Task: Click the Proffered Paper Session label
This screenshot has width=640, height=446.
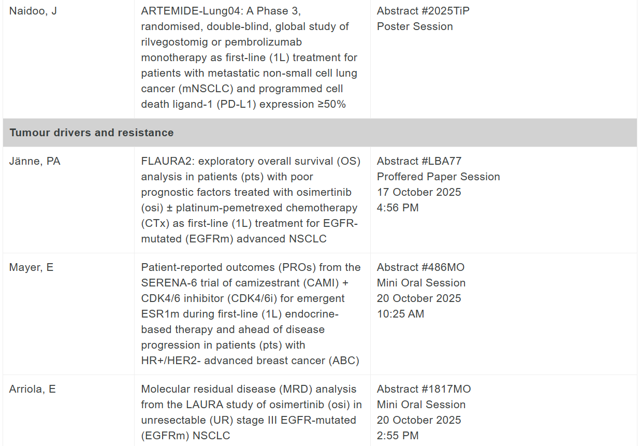Action: (x=438, y=177)
